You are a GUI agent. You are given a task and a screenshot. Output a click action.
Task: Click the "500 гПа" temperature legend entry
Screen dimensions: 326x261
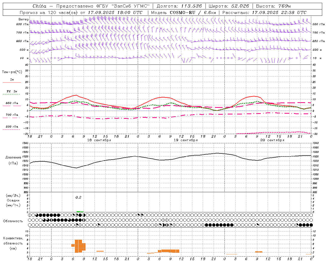point(12,127)
